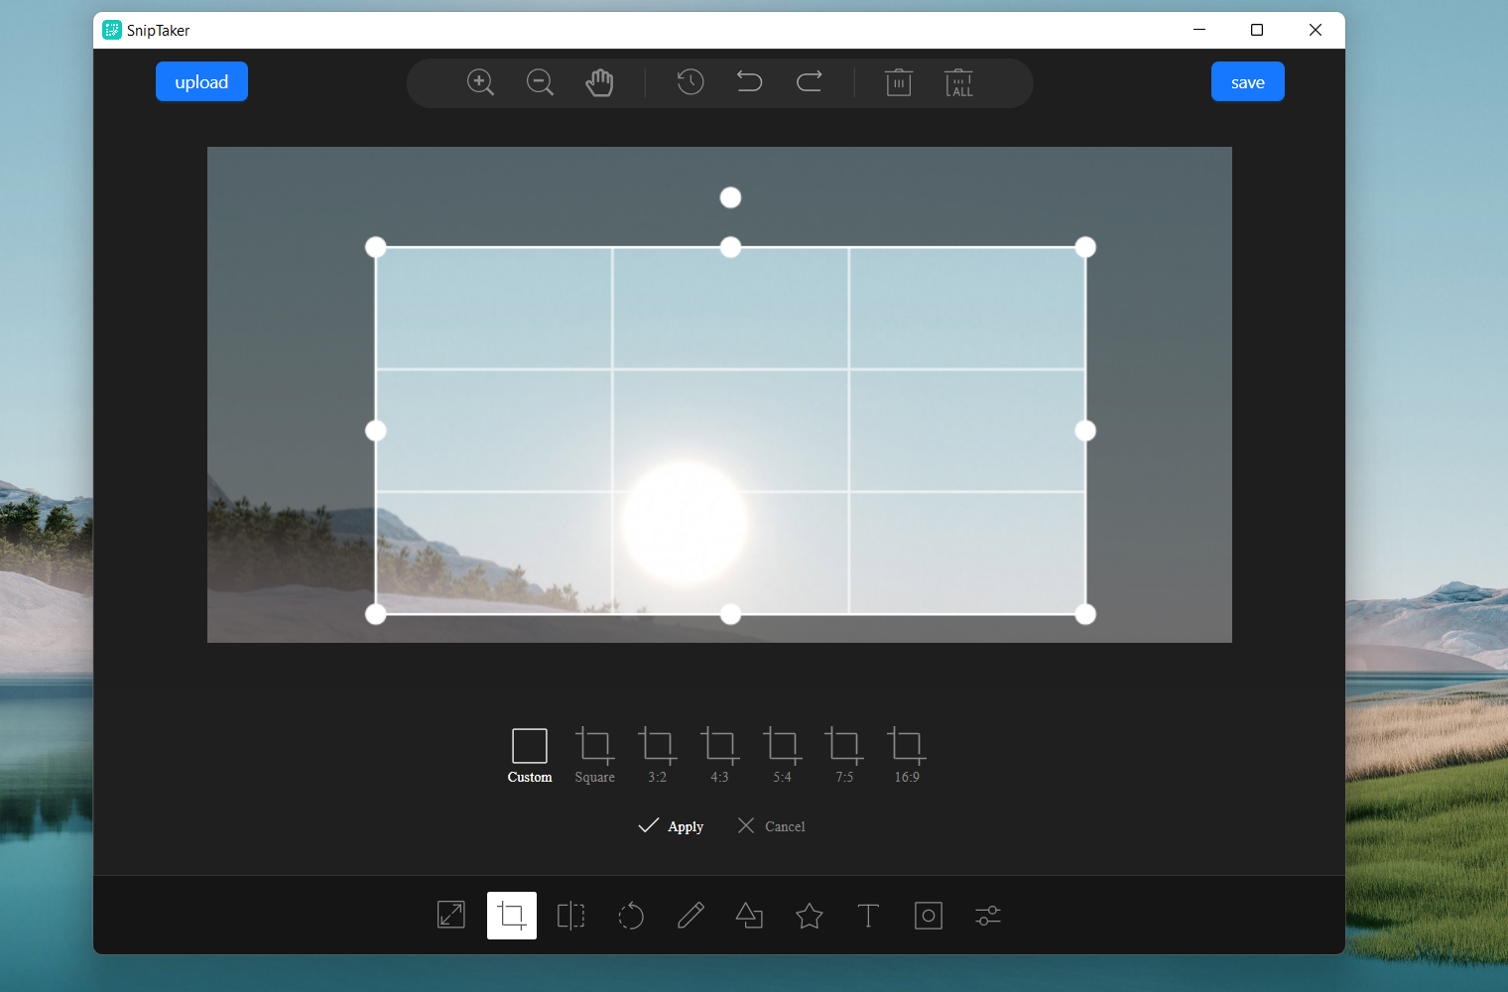Viewport: 1508px width, 992px height.
Task: Choose the Custom crop preset
Action: 530,756
